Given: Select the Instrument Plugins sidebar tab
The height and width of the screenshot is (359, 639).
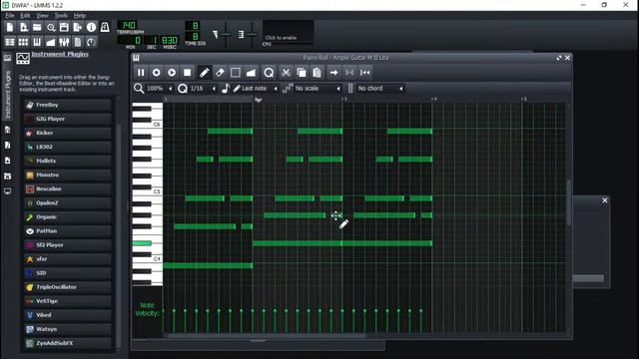Looking at the screenshot, I should [7, 89].
